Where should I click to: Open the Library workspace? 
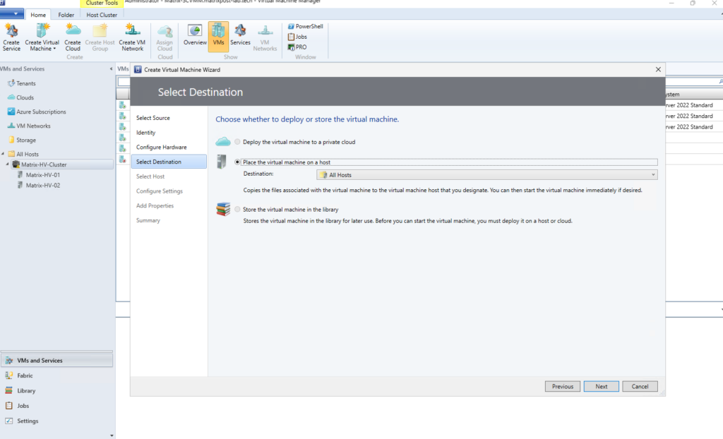tap(26, 390)
